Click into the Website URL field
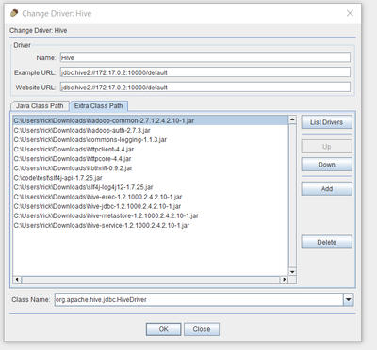 coord(205,87)
